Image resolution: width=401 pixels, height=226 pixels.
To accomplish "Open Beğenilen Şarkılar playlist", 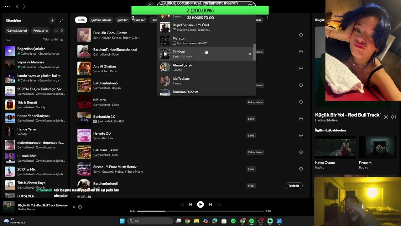I will [34, 51].
